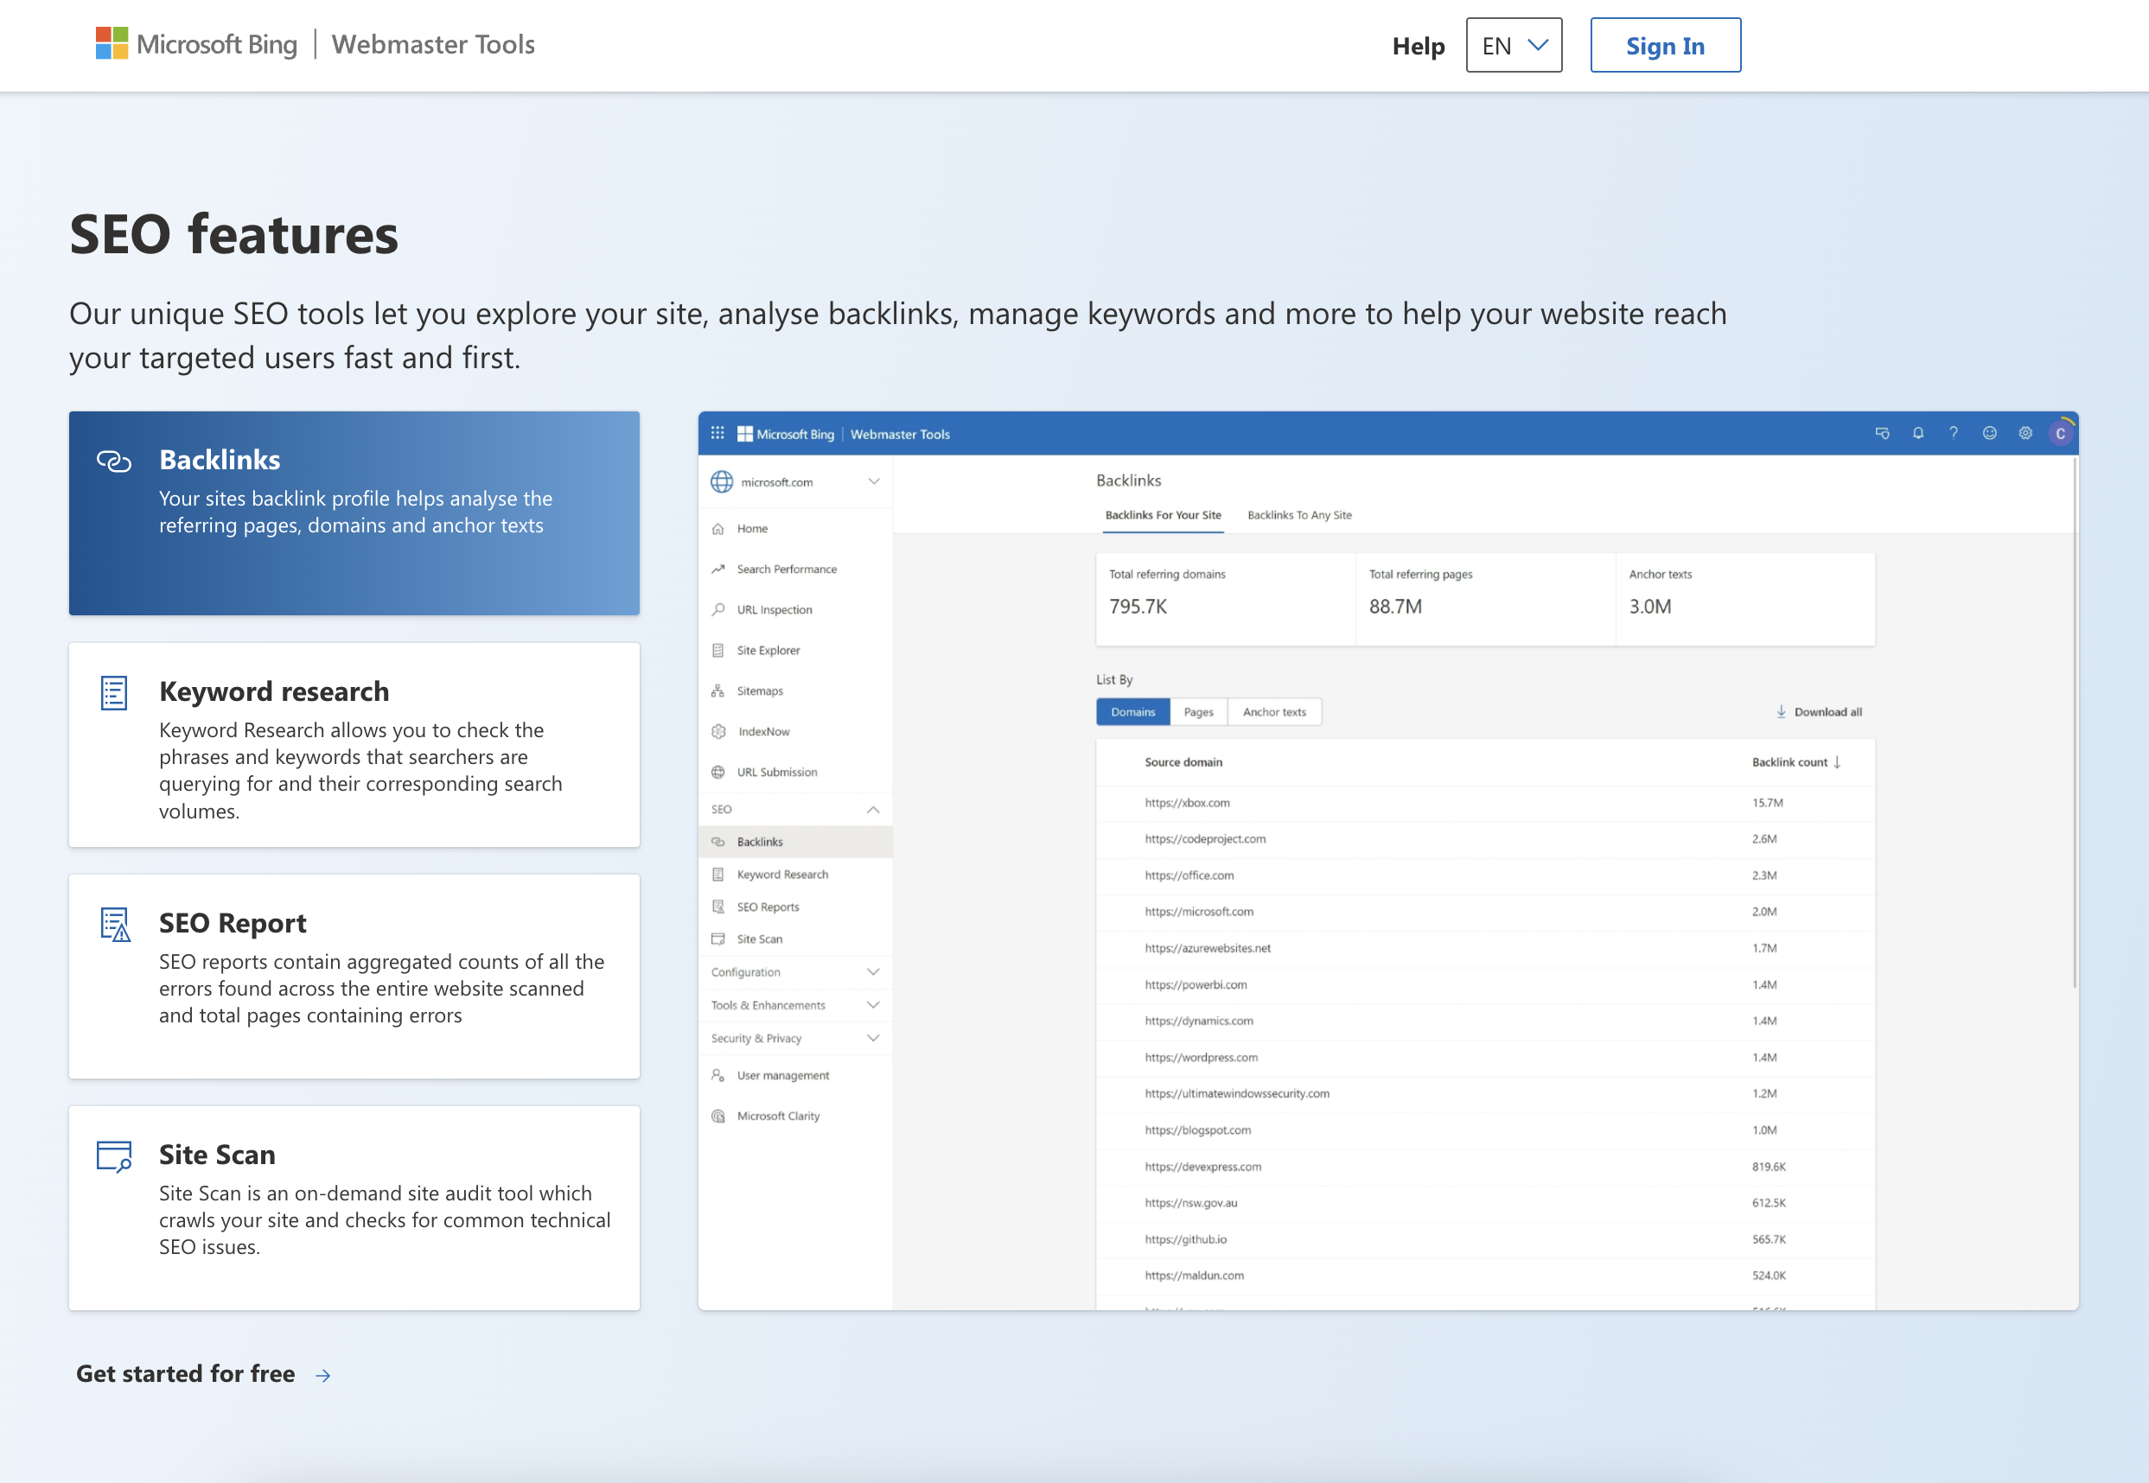The height and width of the screenshot is (1483, 2149).
Task: Click the Total referring domains 795.7K tile
Action: (1225, 599)
